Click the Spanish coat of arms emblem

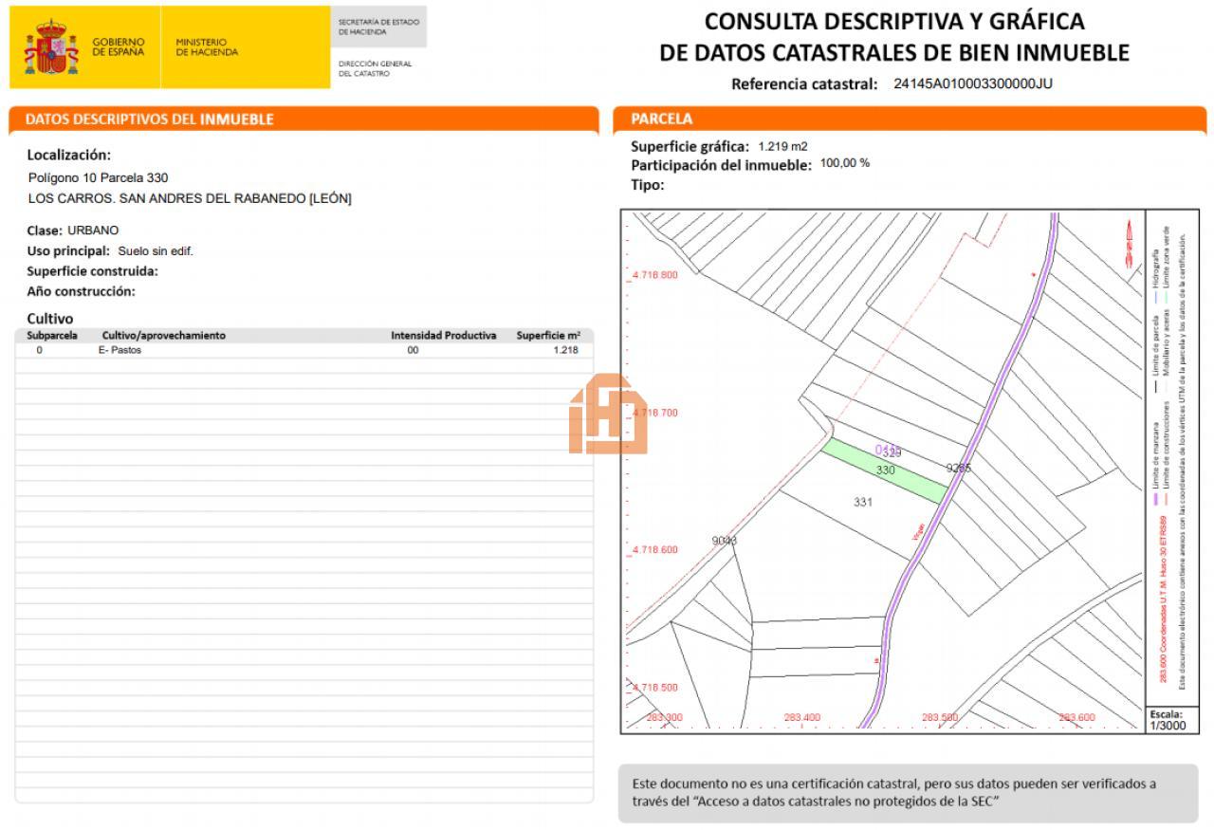point(51,47)
